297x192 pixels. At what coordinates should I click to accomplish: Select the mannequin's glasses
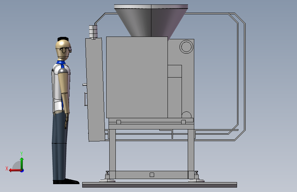[65, 50]
